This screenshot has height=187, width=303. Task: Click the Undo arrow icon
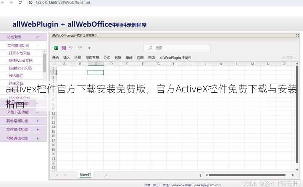coord(71,48)
